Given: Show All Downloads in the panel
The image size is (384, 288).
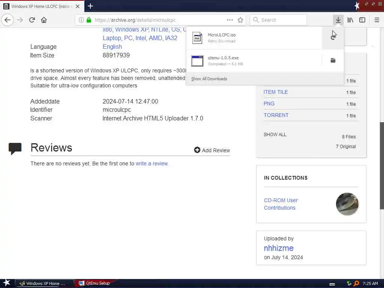Looking at the screenshot, I should [x=209, y=79].
